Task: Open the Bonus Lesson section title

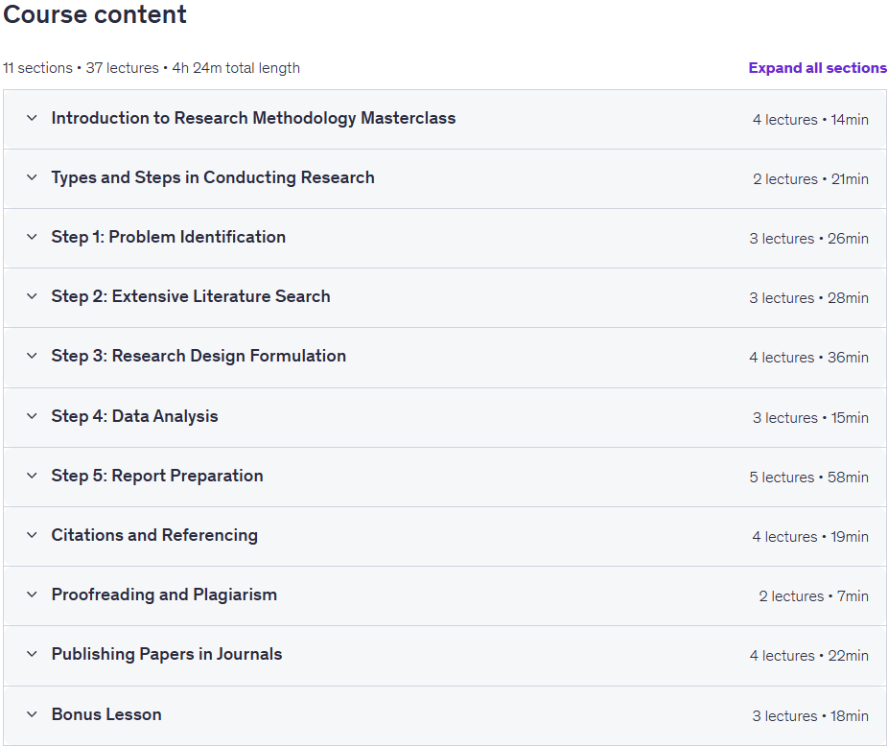Action: [106, 714]
